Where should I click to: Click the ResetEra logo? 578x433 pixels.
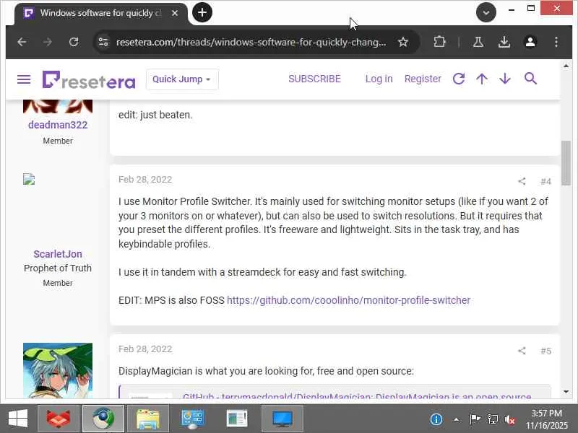[x=89, y=79]
